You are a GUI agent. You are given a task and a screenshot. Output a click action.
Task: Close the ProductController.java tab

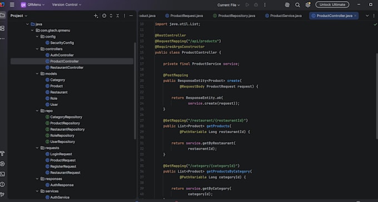pyautogui.click(x=355, y=16)
